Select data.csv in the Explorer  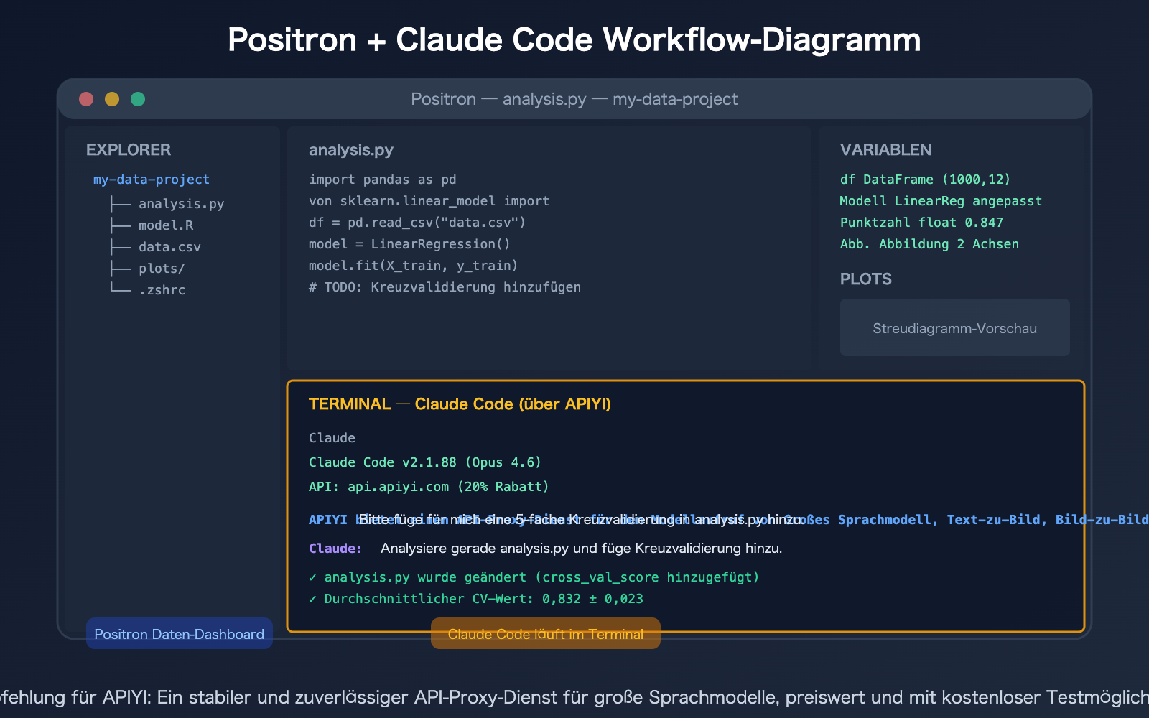coord(169,246)
